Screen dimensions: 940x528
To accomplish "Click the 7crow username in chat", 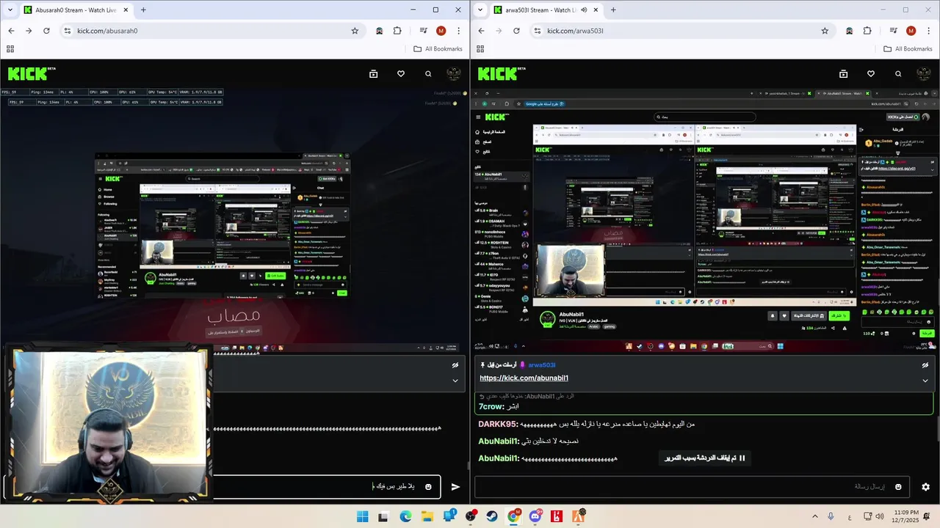I will pos(491,406).
